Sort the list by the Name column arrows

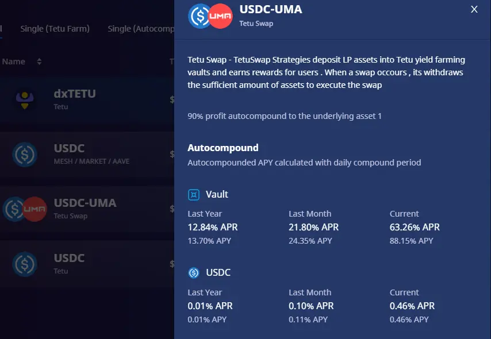coord(39,61)
